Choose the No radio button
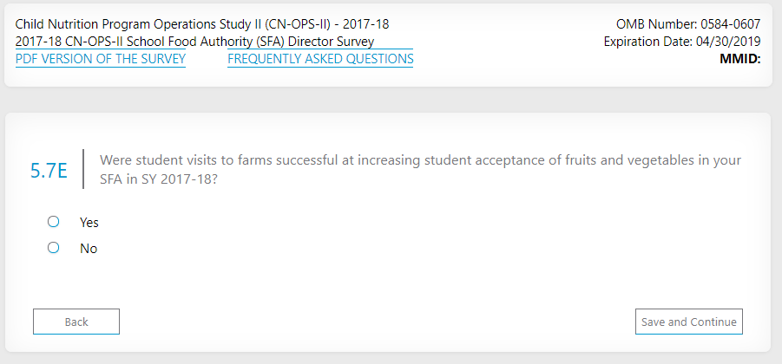Screen dimensions: 782x364 [54, 248]
